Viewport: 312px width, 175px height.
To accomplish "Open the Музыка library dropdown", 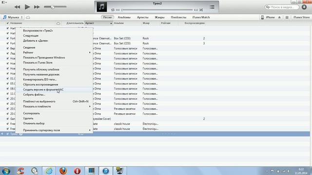I will pyautogui.click(x=13, y=17).
